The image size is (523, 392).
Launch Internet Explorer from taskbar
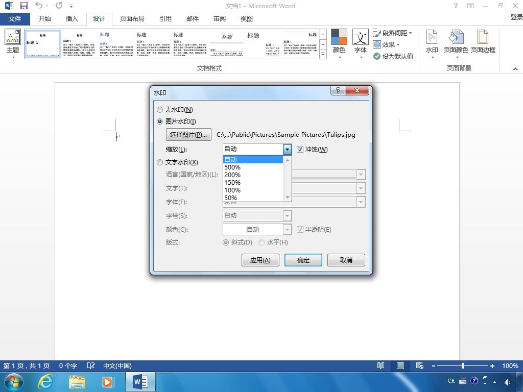[45, 382]
